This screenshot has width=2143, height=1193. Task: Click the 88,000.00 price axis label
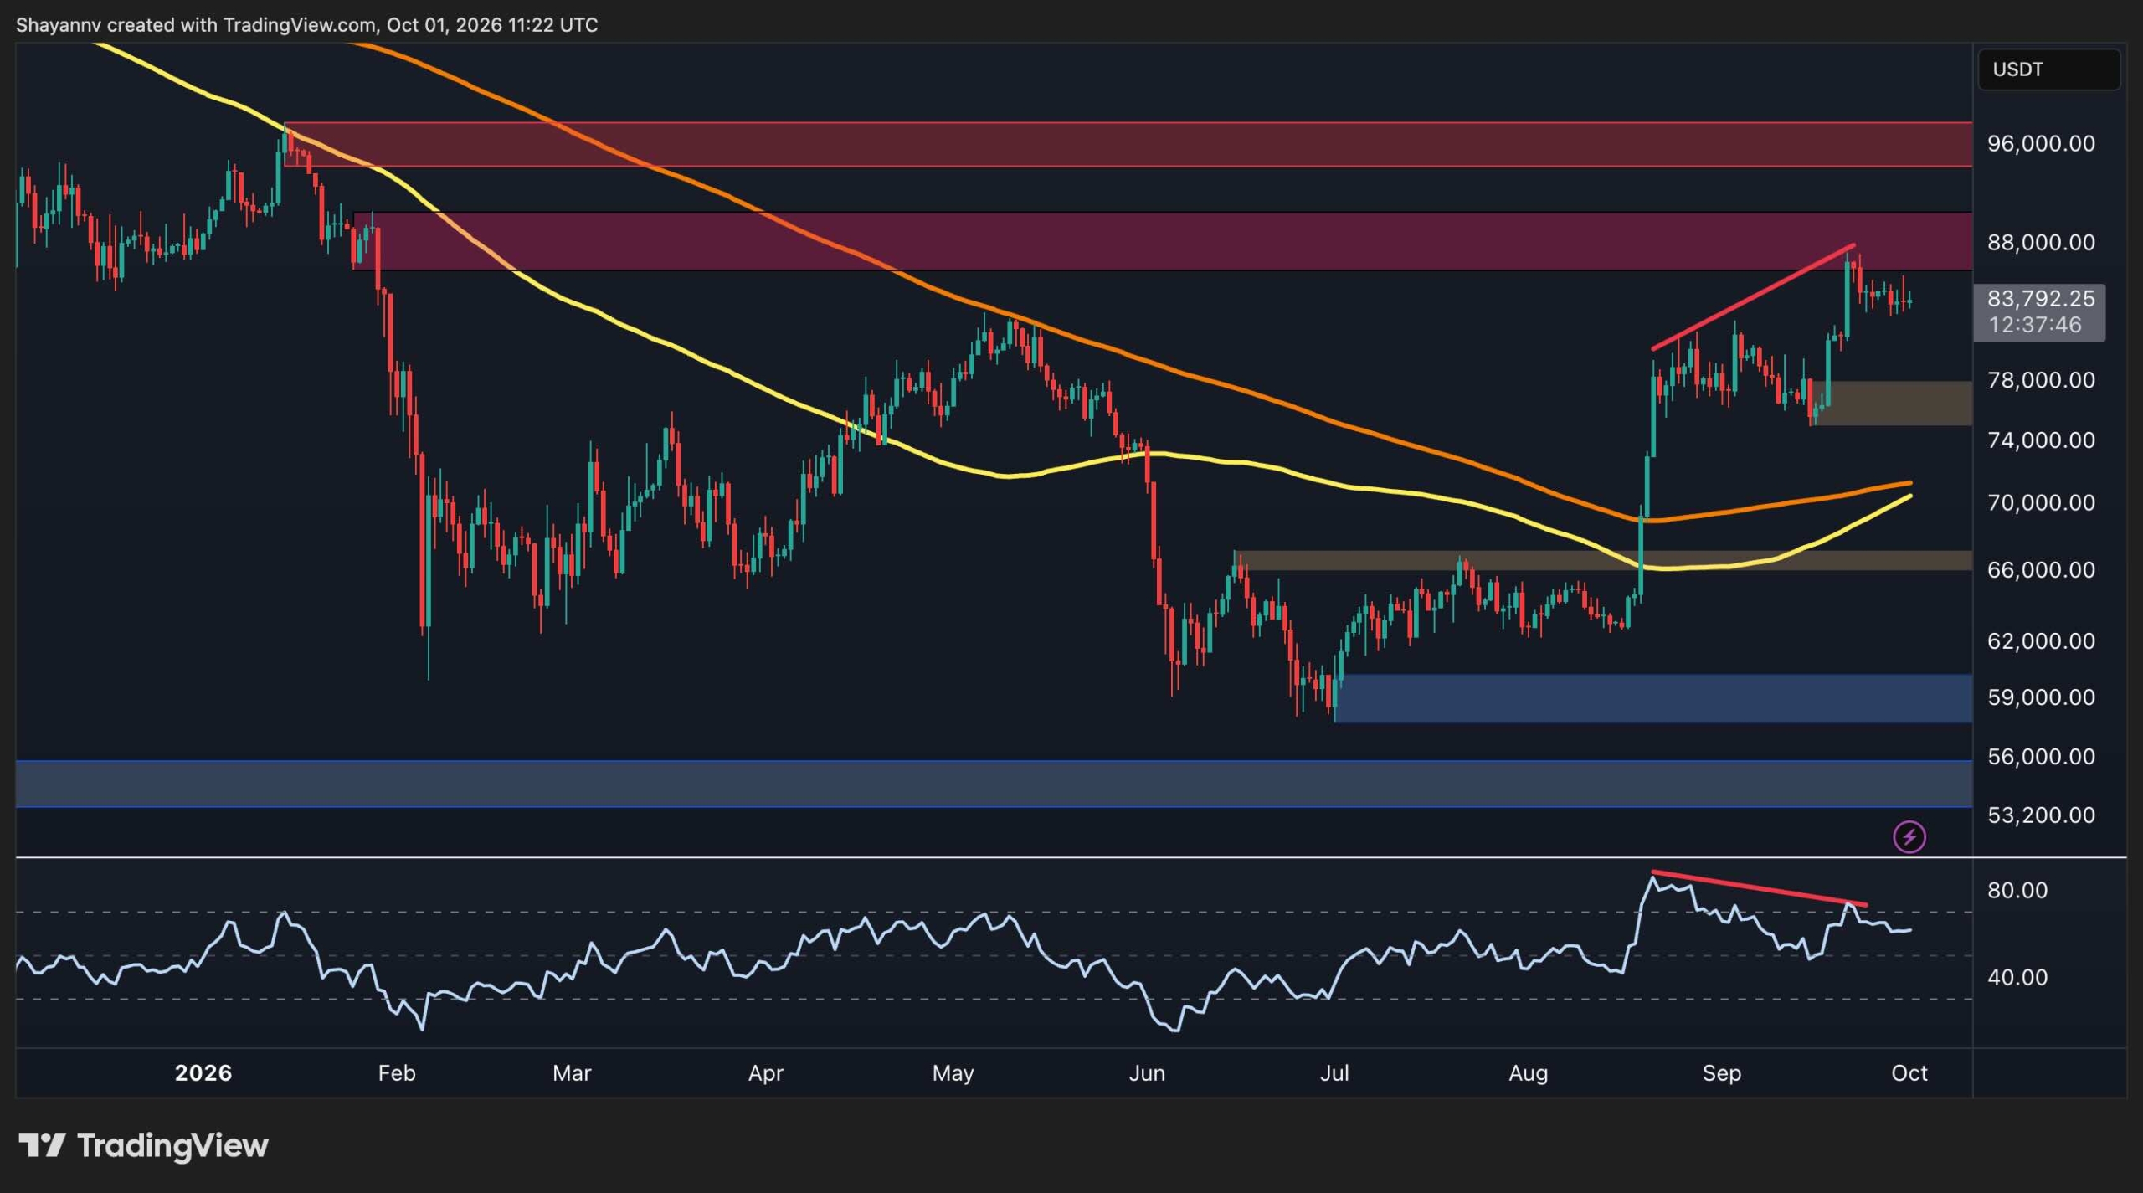tap(2041, 243)
